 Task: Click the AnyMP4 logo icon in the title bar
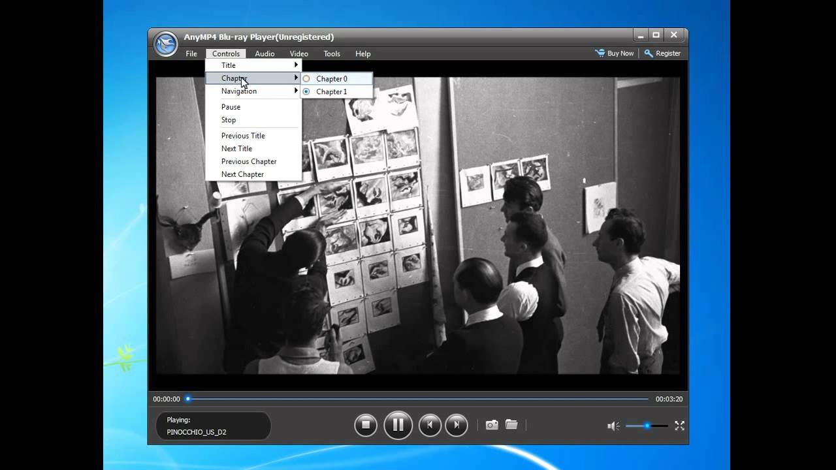pos(166,44)
